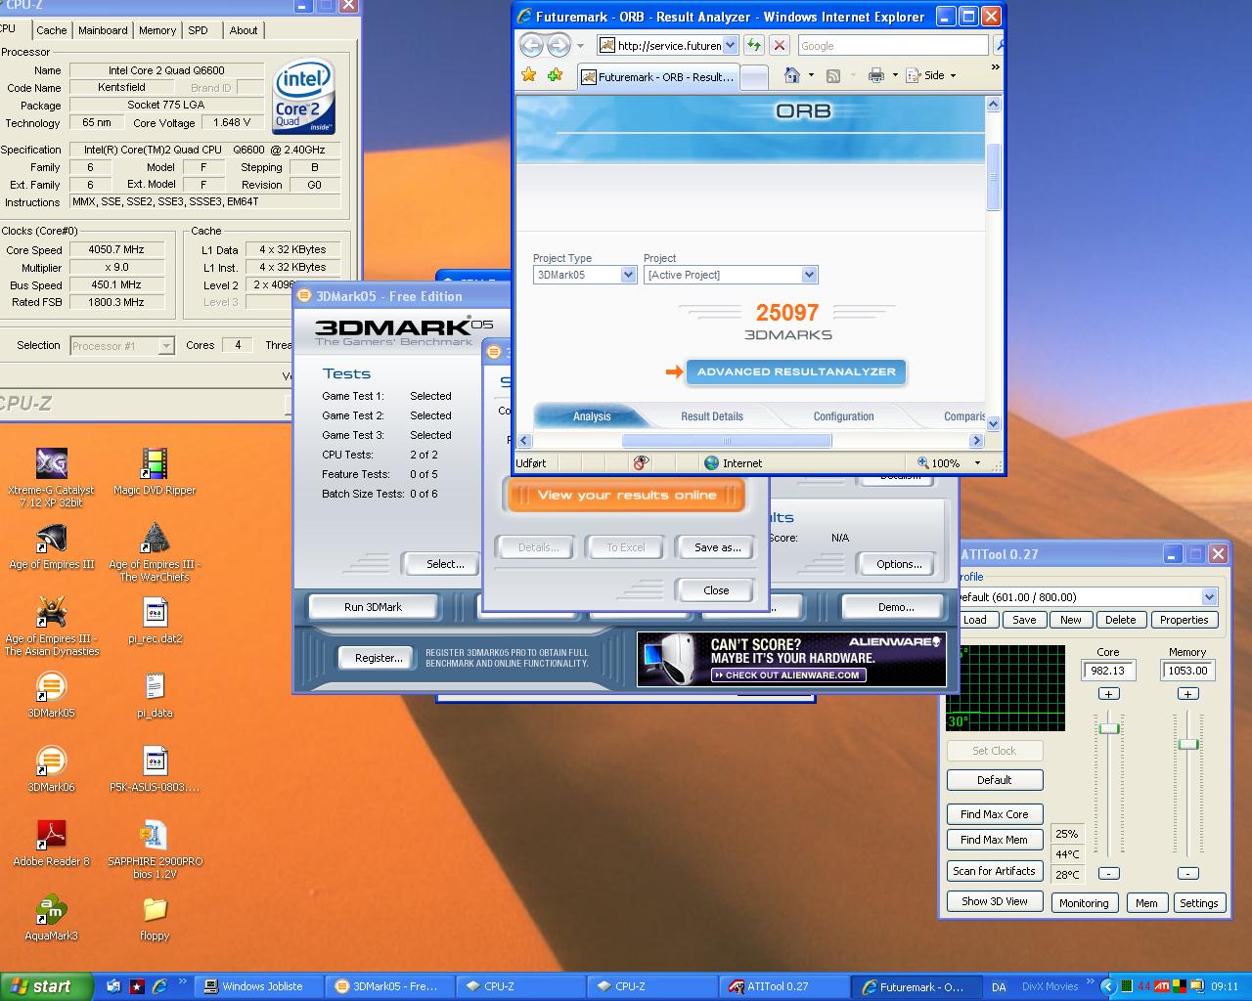The width and height of the screenshot is (1252, 1001).
Task: Launch Age of Empires III base-game shortcut
Action: tap(51, 546)
